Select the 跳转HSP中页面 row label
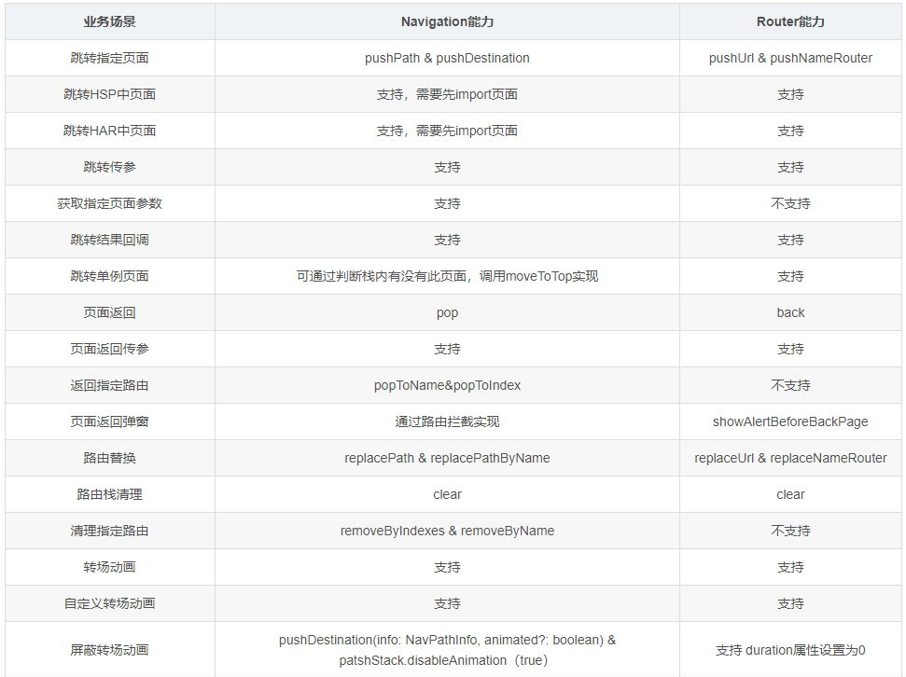Image resolution: width=906 pixels, height=677 pixels. pos(110,94)
